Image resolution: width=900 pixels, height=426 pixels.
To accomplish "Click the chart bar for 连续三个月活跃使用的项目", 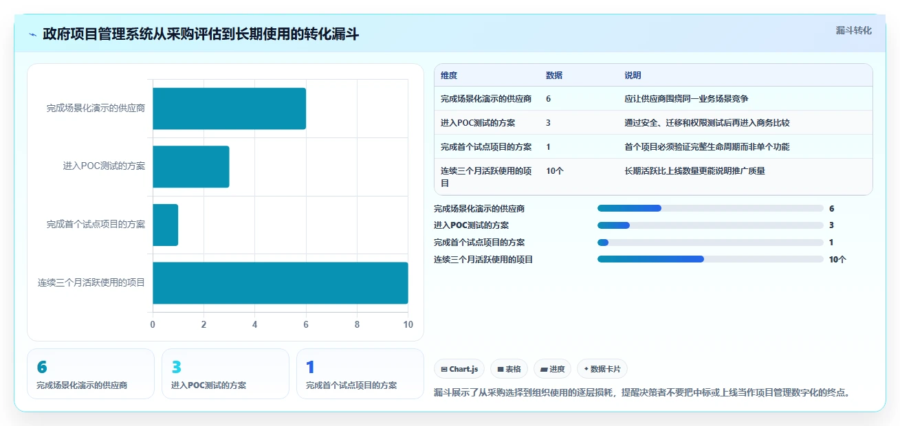I will (280, 282).
